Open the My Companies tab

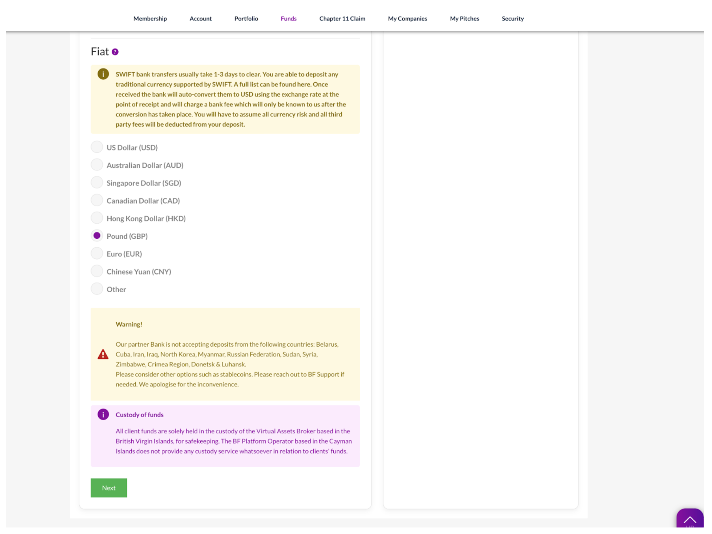pyautogui.click(x=407, y=19)
